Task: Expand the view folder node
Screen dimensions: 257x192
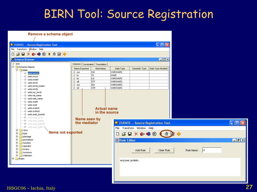Action: 17,130
